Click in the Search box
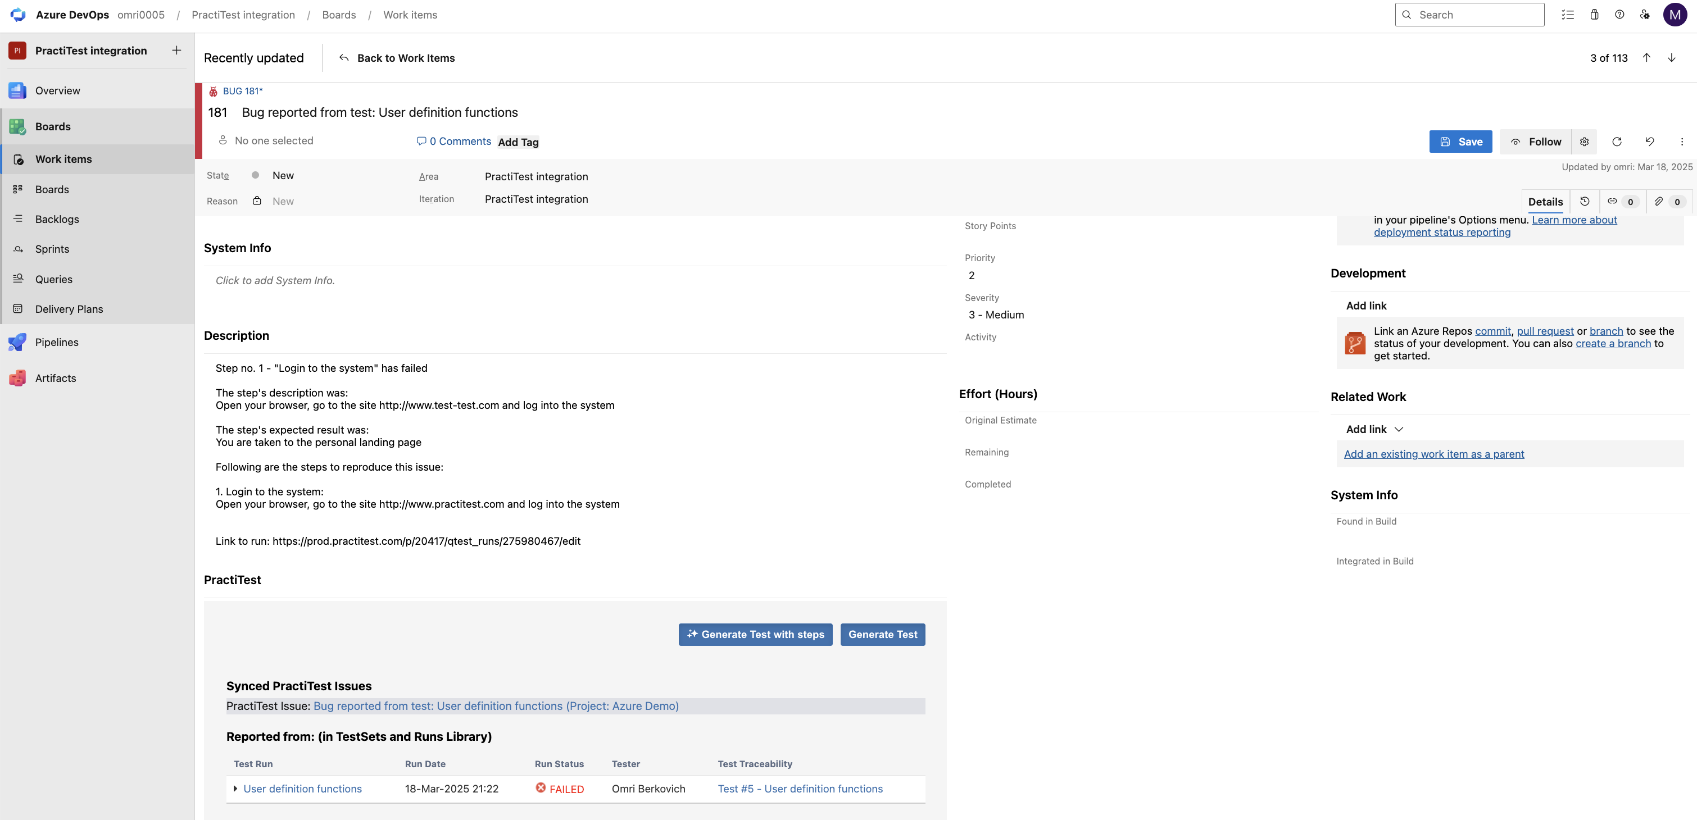The width and height of the screenshot is (1697, 820). (1470, 15)
